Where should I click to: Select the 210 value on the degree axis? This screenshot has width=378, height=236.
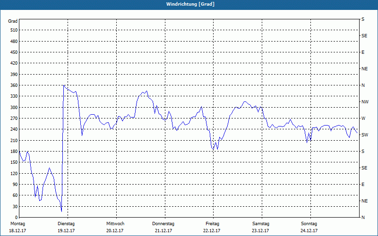tap(14, 140)
